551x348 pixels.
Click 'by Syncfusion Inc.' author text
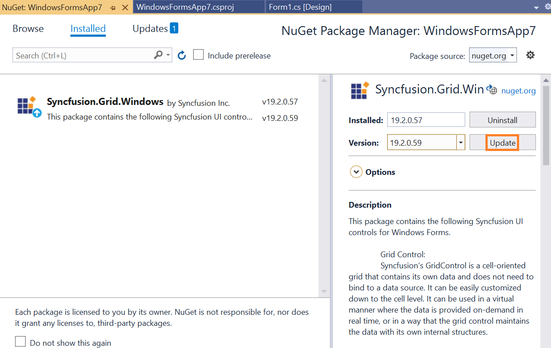198,103
